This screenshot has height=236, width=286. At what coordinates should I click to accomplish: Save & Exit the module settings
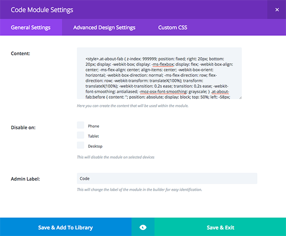click(220, 227)
